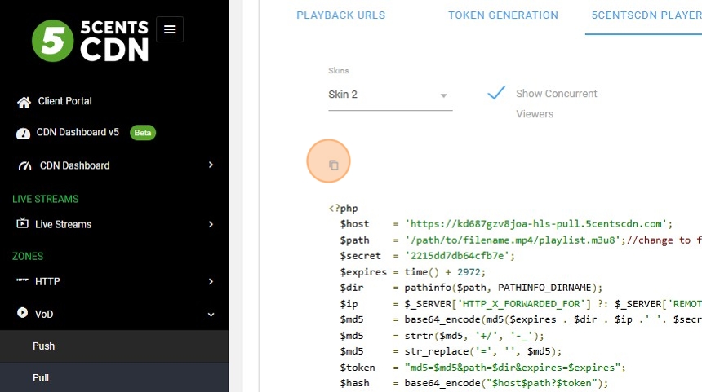Viewport: 702px width, 392px height.
Task: Open the HTTP zones menu entry
Action: 47,282
